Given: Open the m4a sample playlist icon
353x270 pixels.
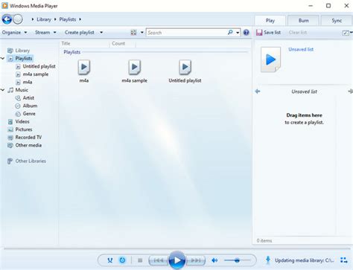Looking at the screenshot, I should (134, 67).
